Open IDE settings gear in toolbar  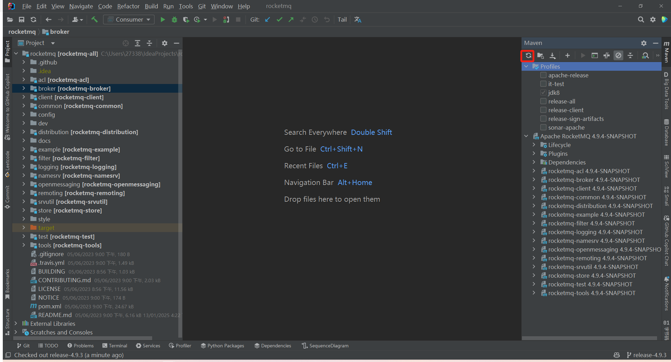tap(653, 20)
